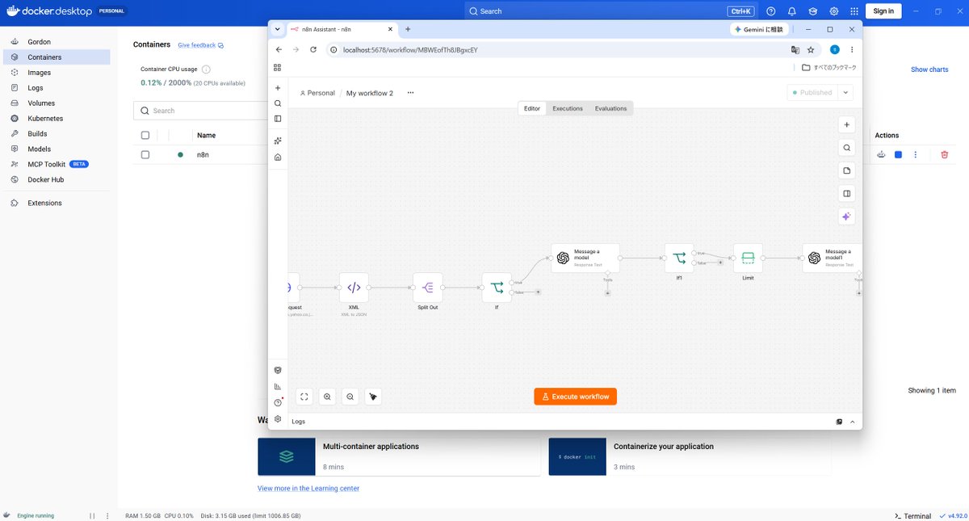The height and width of the screenshot is (521, 969).
Task: Open the n8n AI assistant sparkle button
Action: point(846,216)
